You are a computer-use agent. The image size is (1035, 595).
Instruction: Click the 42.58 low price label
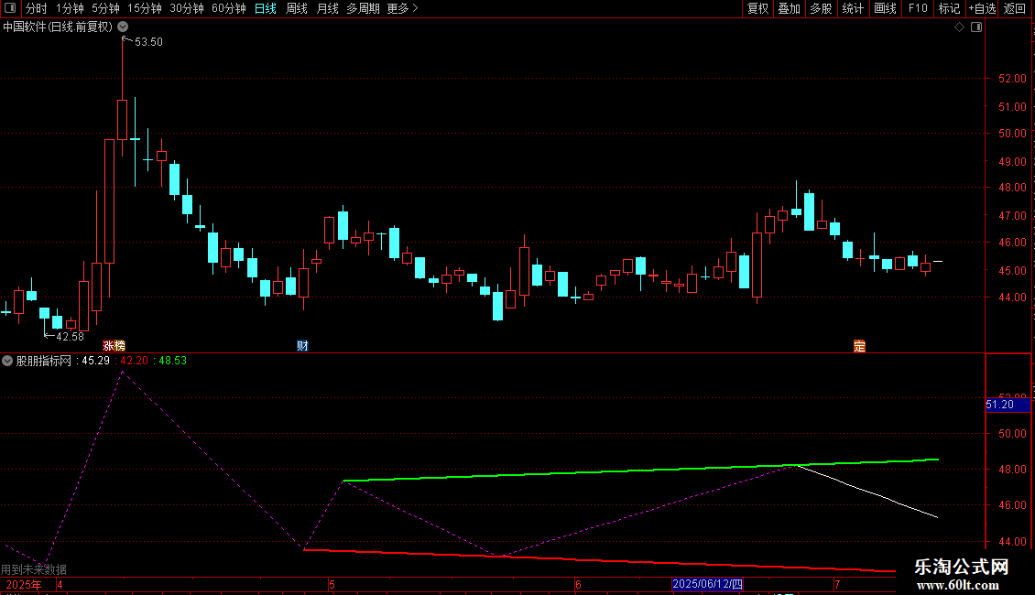70,337
